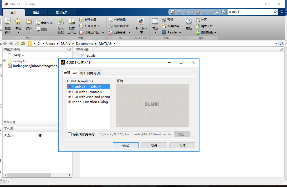Click the workspace scrollbar right arrow
The height and width of the screenshot is (187, 287).
point(70,175)
